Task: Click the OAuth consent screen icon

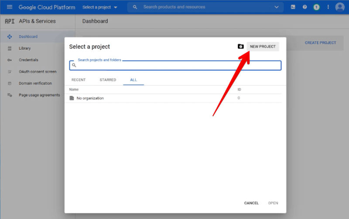Action: coord(10,72)
